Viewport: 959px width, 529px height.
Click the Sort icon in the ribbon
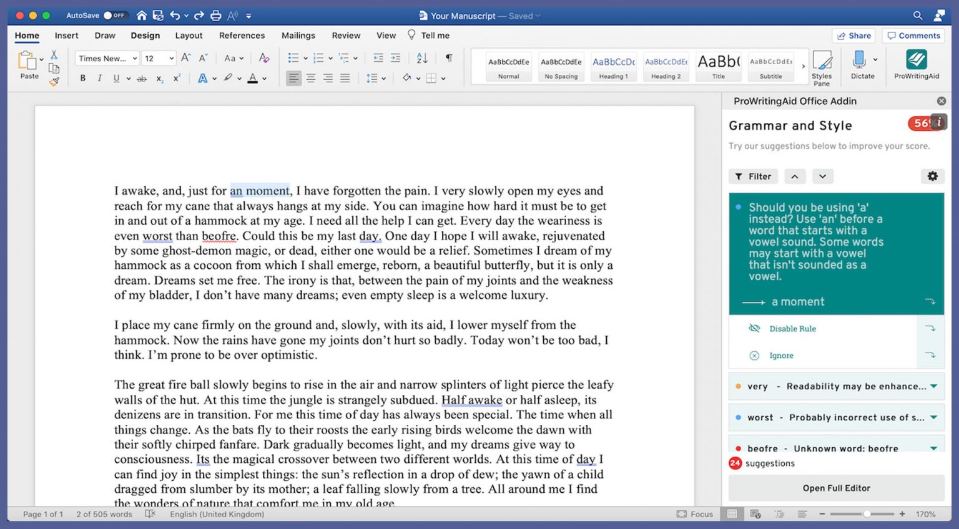click(421, 57)
